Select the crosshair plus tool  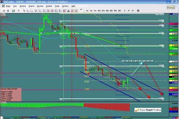point(19,11)
